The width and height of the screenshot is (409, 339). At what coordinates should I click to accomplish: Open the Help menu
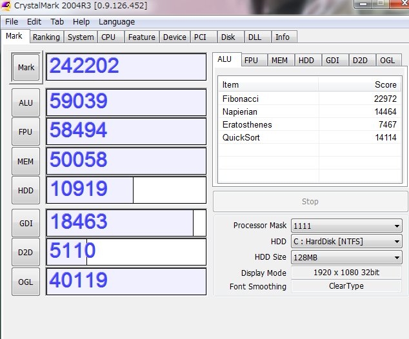pos(81,22)
